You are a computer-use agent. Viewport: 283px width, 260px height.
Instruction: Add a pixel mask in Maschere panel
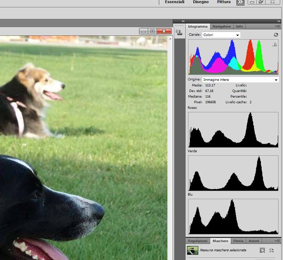262,250
